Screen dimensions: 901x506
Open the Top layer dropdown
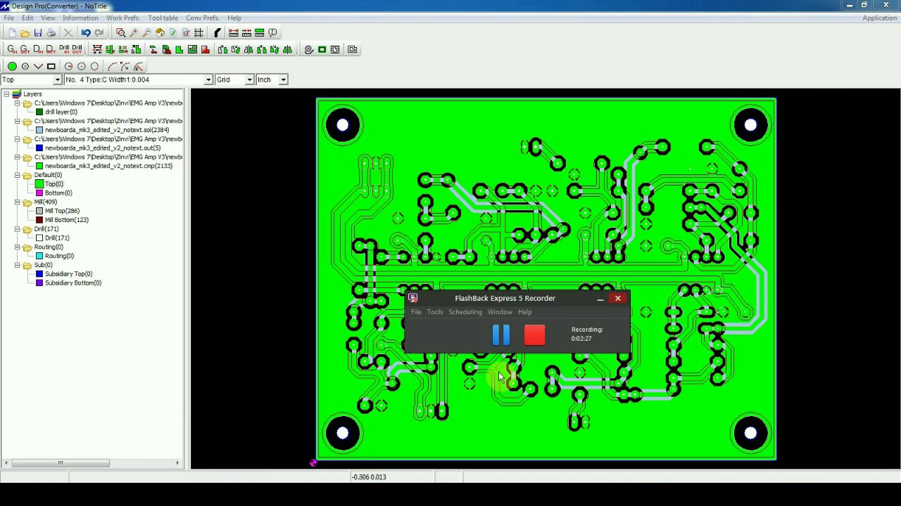[58, 79]
